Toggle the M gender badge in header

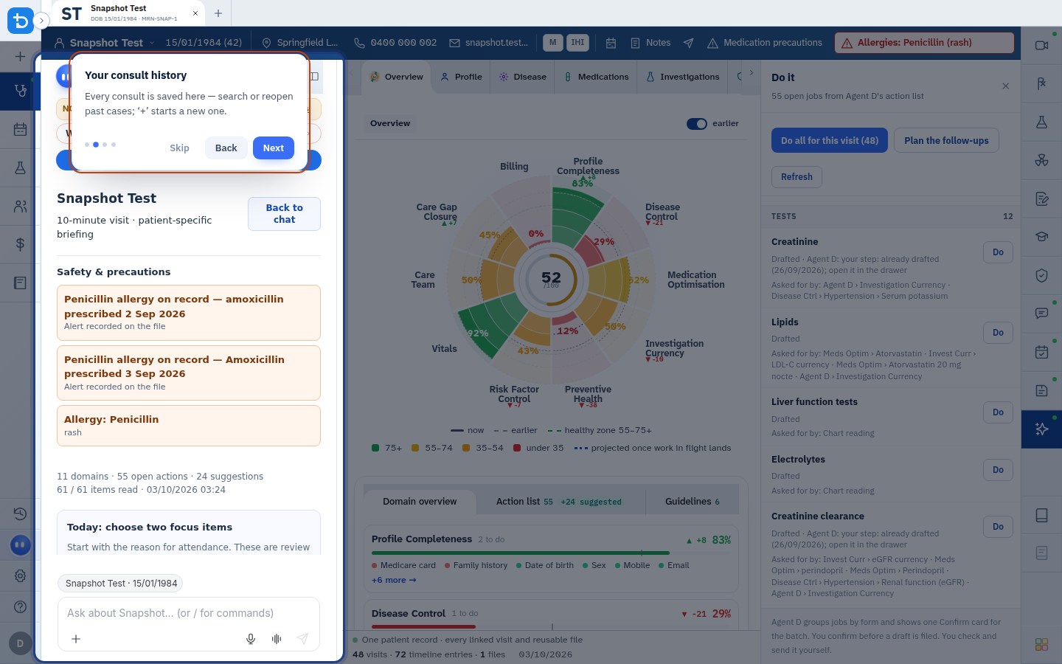click(552, 43)
